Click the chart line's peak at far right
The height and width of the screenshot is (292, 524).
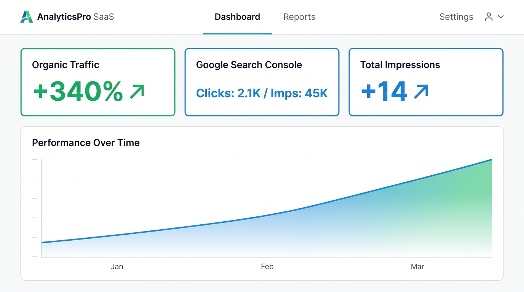pyautogui.click(x=491, y=160)
